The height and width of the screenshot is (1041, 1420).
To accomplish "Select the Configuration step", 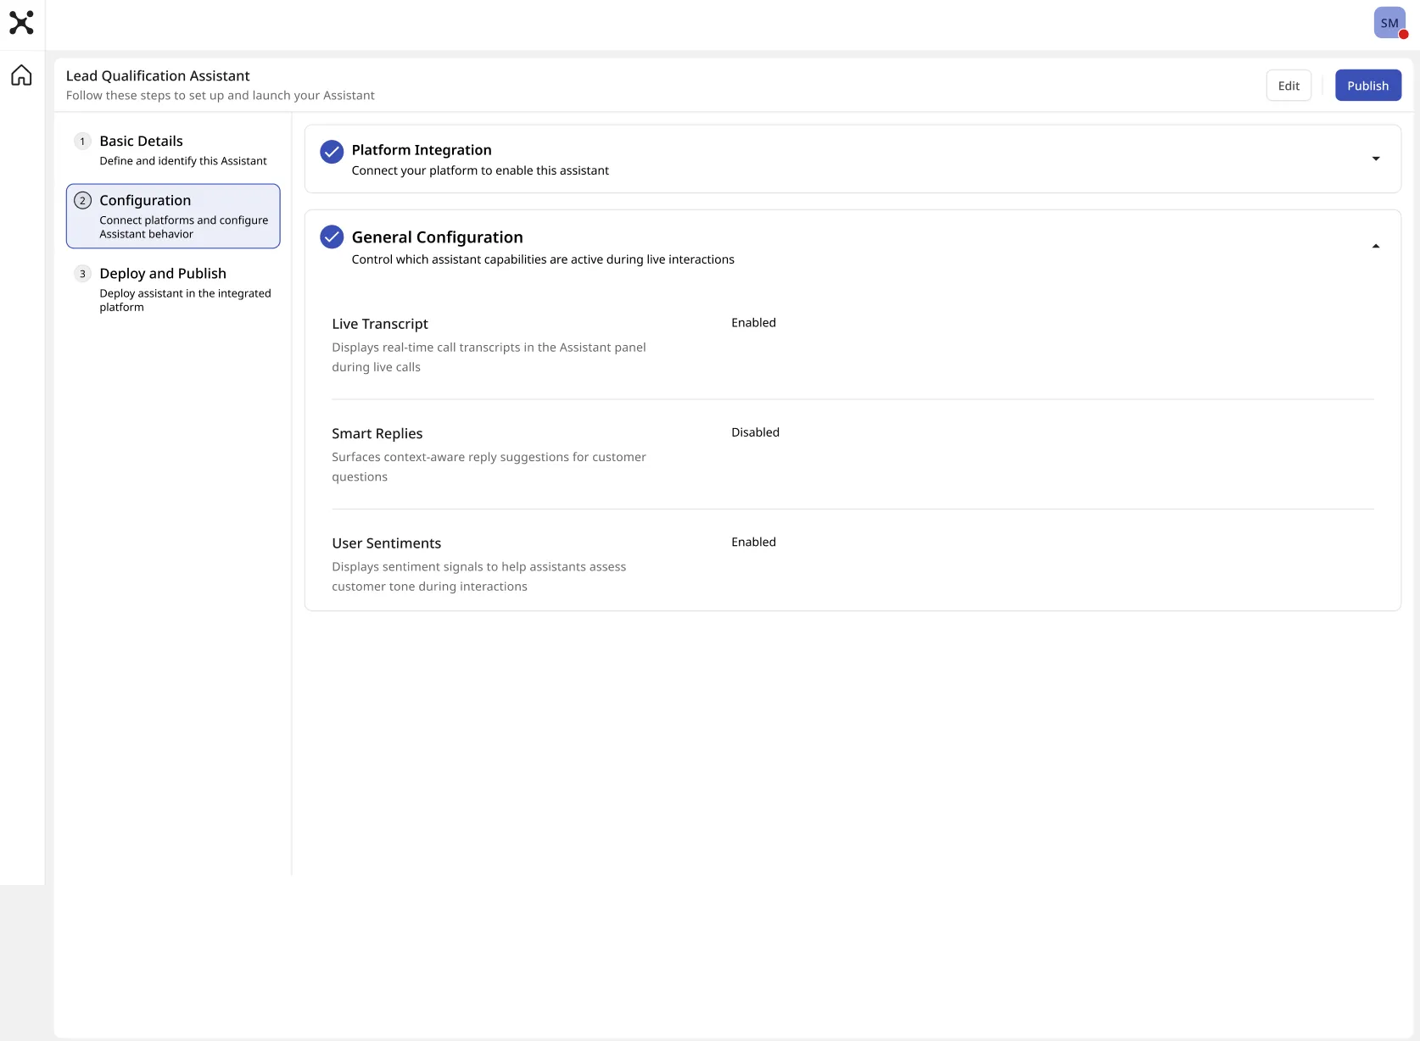I will [173, 216].
